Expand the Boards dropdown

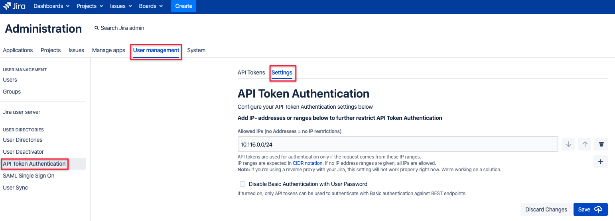coord(151,6)
